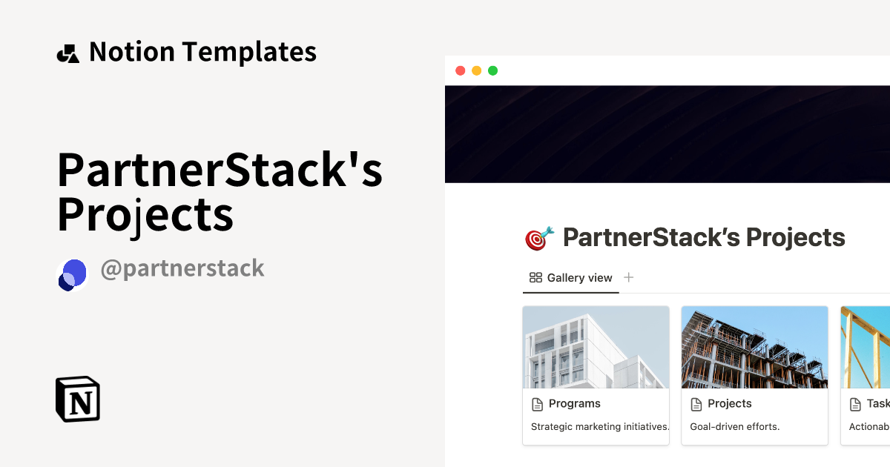Click the black Notion logo mark

point(77,398)
